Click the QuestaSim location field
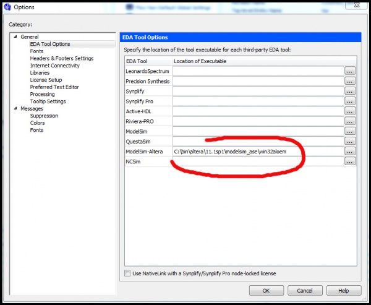This screenshot has width=371, height=305. coord(258,142)
